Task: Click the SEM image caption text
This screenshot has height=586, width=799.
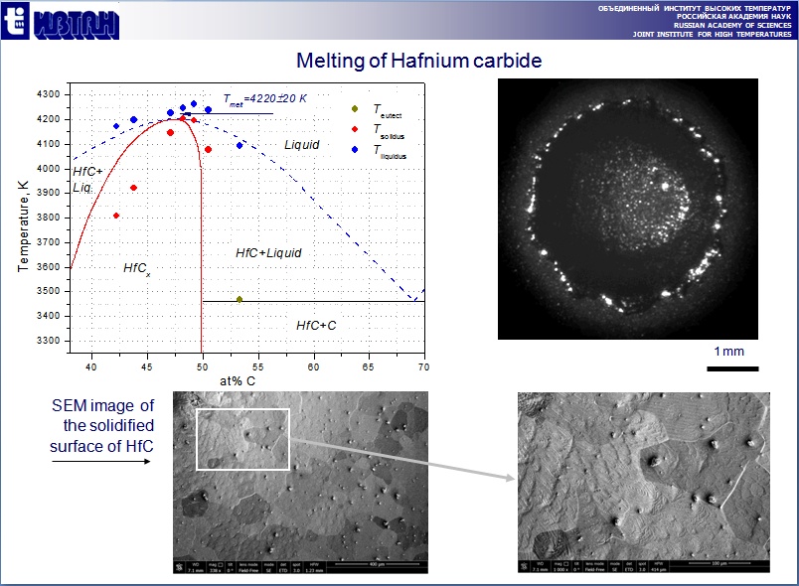Action: [102, 425]
